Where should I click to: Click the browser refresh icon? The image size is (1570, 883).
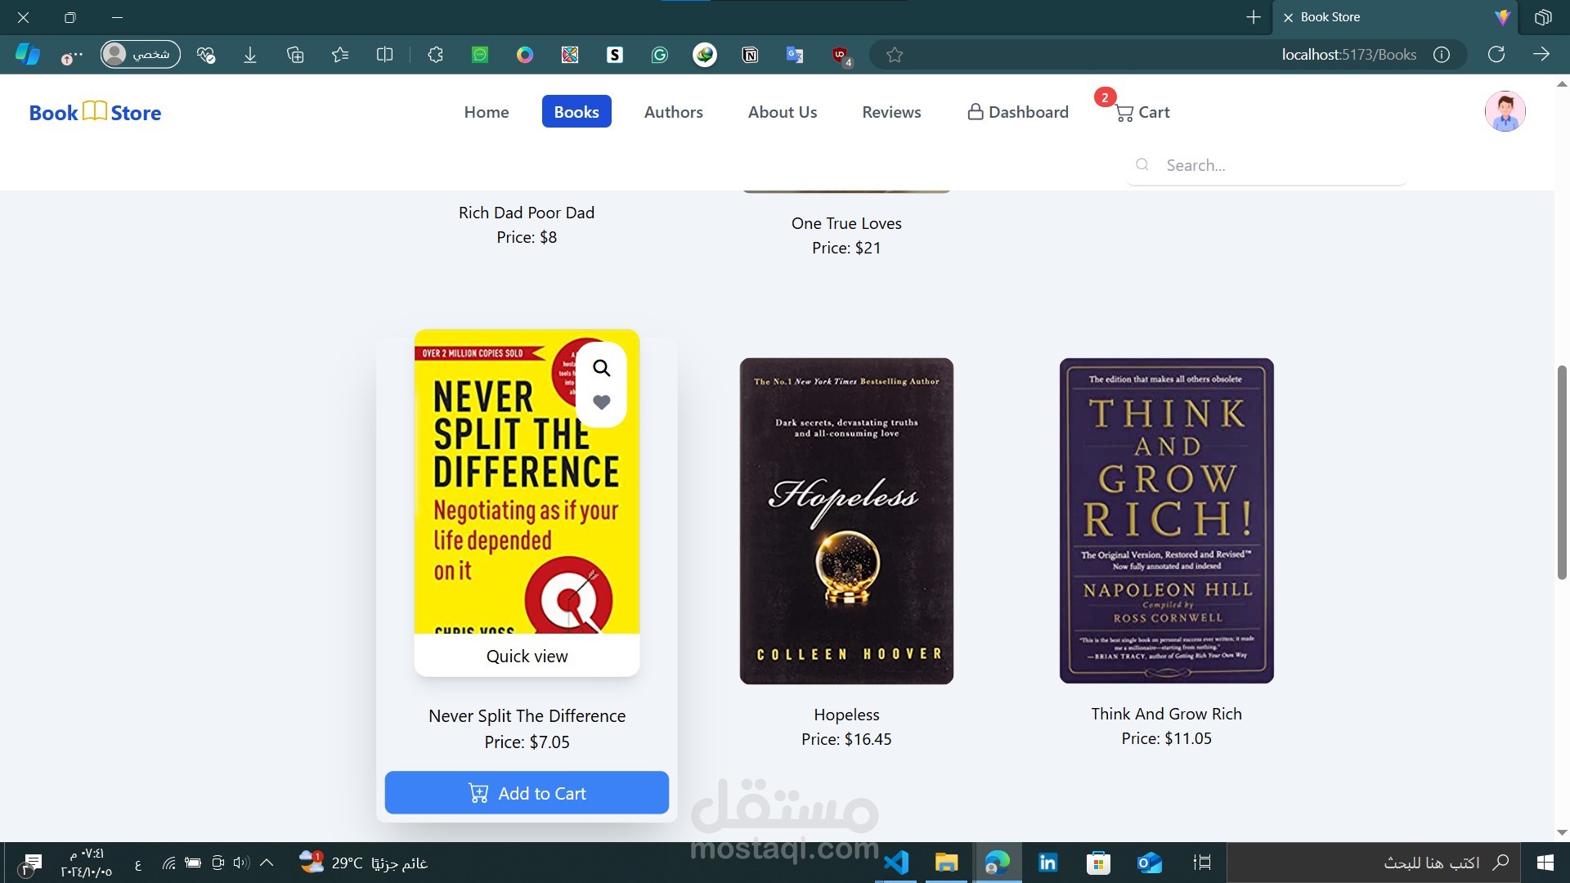[1496, 55]
